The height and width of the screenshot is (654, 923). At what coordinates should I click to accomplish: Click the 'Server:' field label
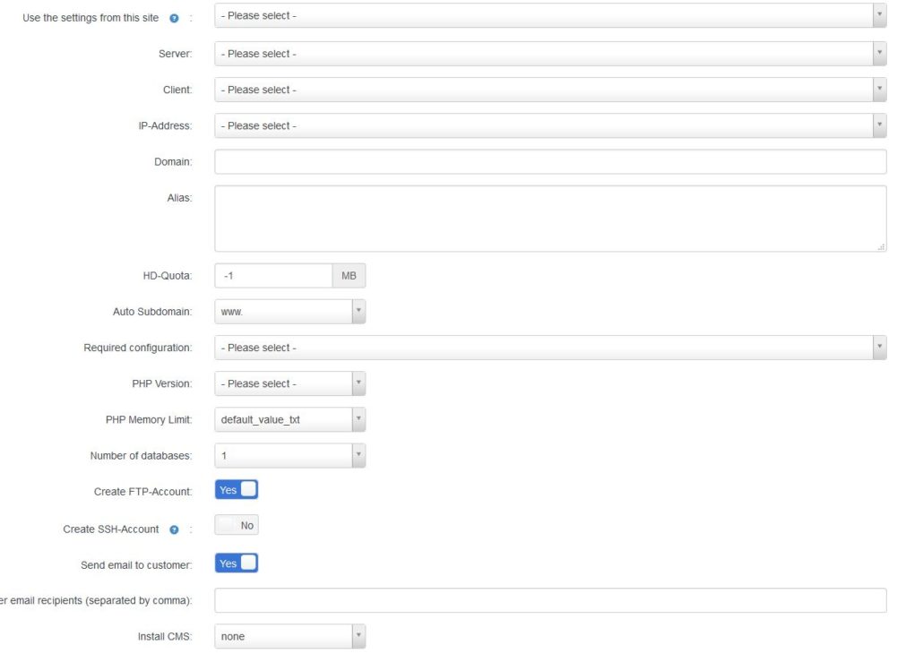(x=176, y=54)
